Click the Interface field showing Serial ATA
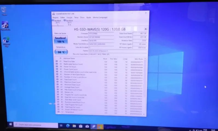This screenshot has height=131, width=218. tap(101, 41)
